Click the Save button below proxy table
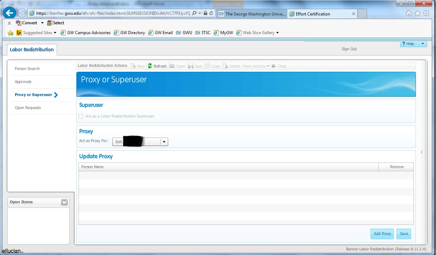The image size is (436, 255). pos(404,234)
